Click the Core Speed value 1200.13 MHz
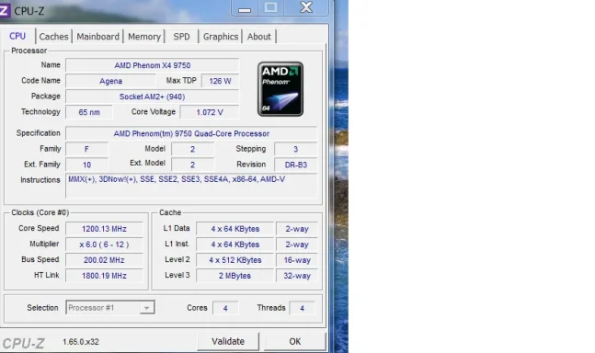 coord(104,229)
